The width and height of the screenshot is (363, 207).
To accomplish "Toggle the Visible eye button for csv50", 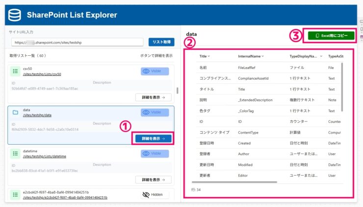I will pyautogui.click(x=155, y=71).
